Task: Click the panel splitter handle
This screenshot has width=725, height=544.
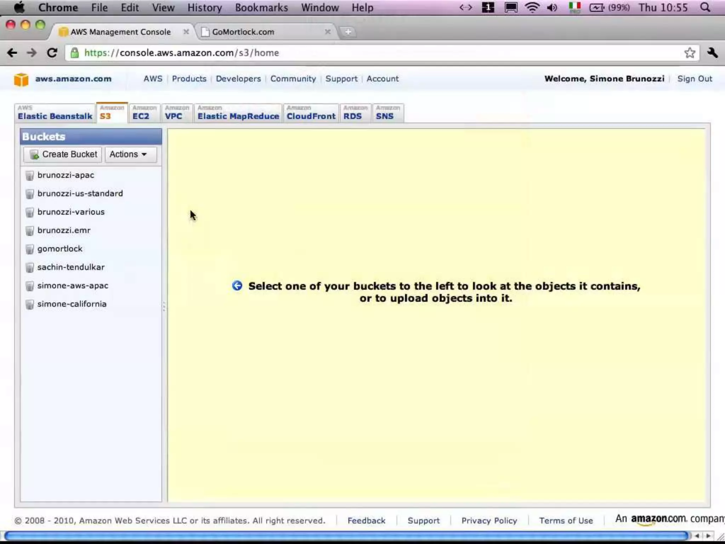Action: (164, 307)
